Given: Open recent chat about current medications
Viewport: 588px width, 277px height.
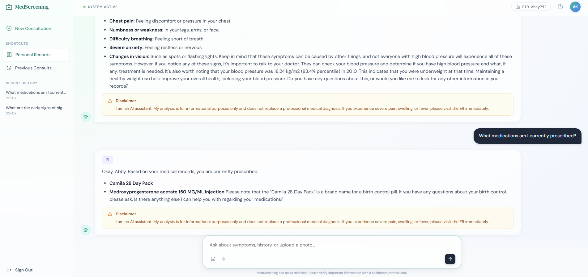Looking at the screenshot, I should click(36, 95).
